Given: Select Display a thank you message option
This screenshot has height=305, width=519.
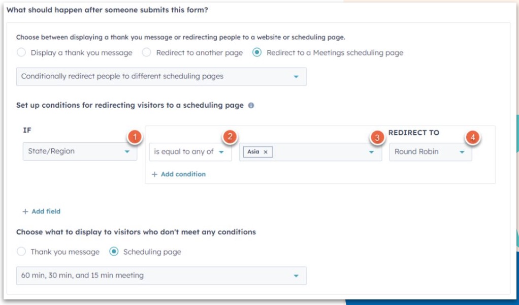Looking at the screenshot, I should (x=21, y=52).
